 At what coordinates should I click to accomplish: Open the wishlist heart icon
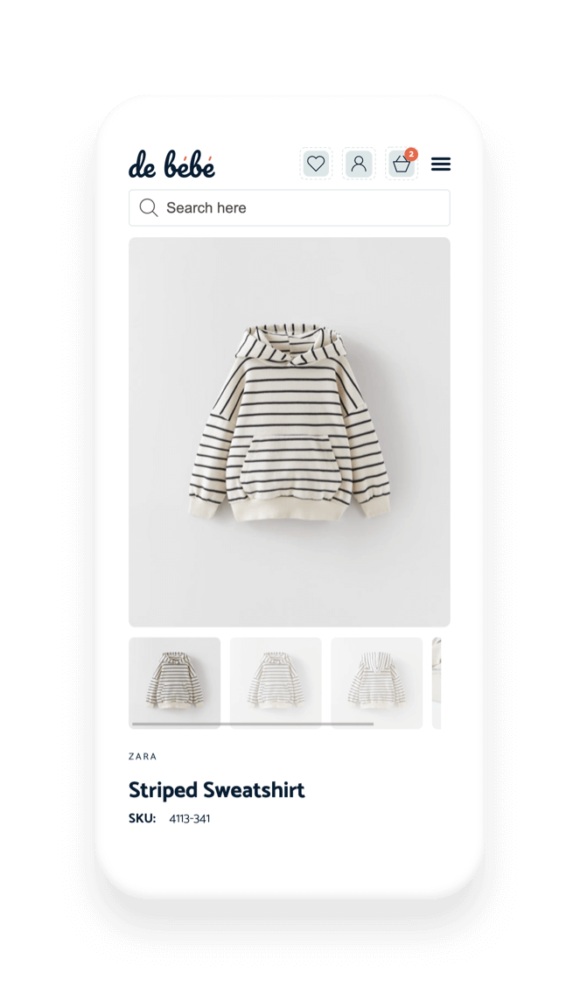point(316,164)
